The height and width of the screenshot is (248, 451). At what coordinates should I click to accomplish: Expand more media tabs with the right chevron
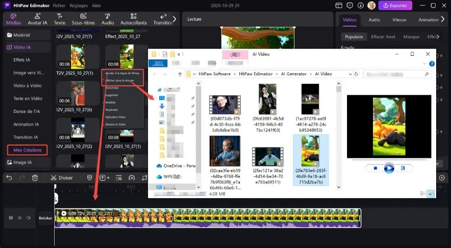(175, 19)
